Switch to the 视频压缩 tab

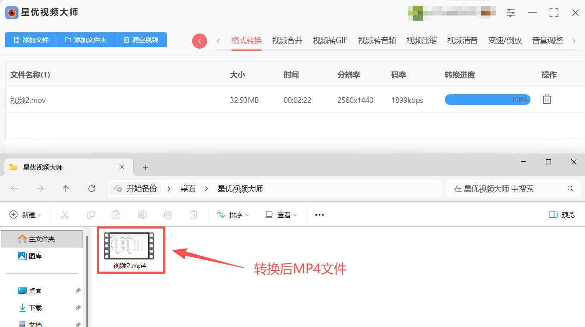tap(422, 40)
